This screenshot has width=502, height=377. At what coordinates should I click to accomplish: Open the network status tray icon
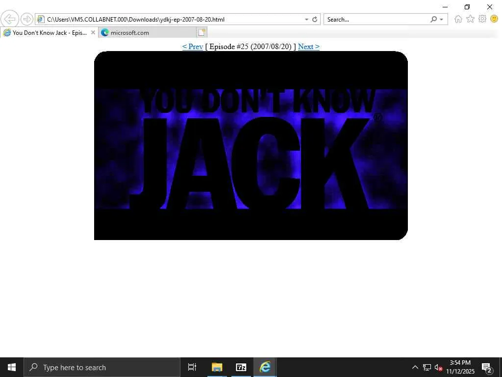[x=427, y=367]
